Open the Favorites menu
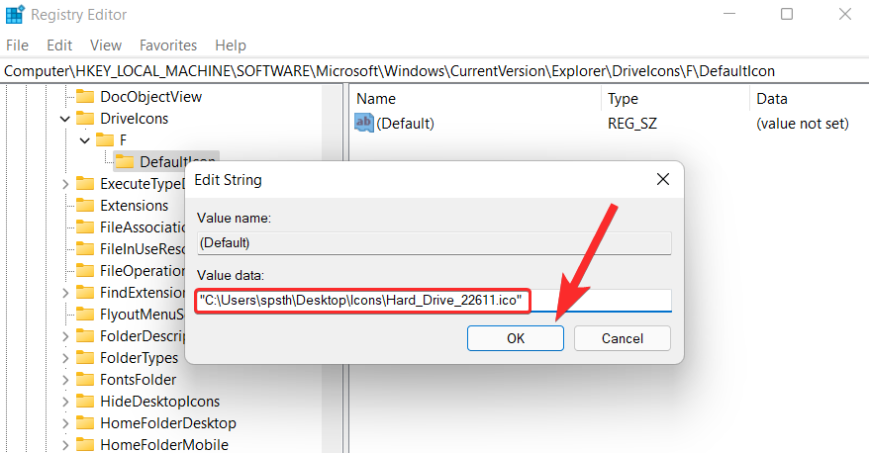The image size is (869, 453). pyautogui.click(x=168, y=45)
